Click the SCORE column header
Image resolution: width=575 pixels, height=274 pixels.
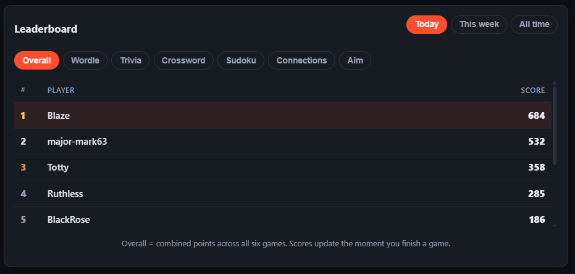point(532,91)
